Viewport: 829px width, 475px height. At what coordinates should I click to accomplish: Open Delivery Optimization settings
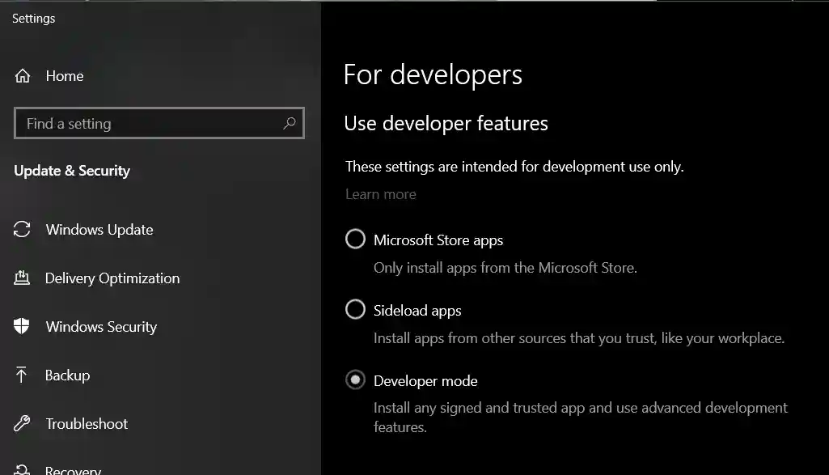click(112, 278)
